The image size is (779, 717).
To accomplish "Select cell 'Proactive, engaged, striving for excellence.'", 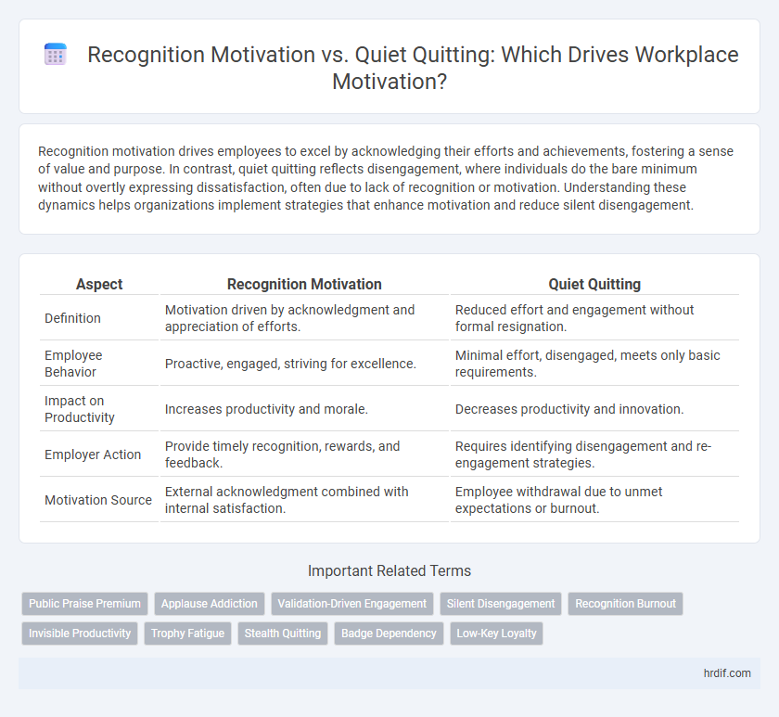I will 304,364.
